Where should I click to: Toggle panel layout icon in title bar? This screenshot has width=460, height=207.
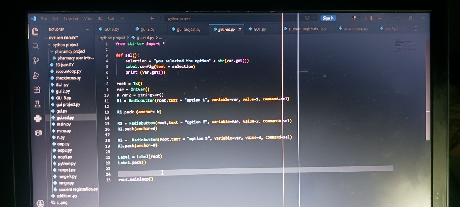379,18
